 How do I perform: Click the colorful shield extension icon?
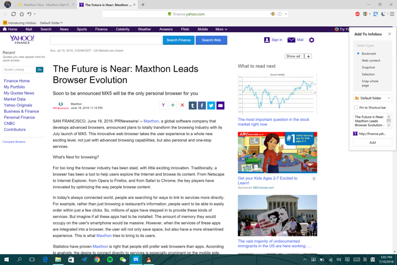click(x=365, y=14)
